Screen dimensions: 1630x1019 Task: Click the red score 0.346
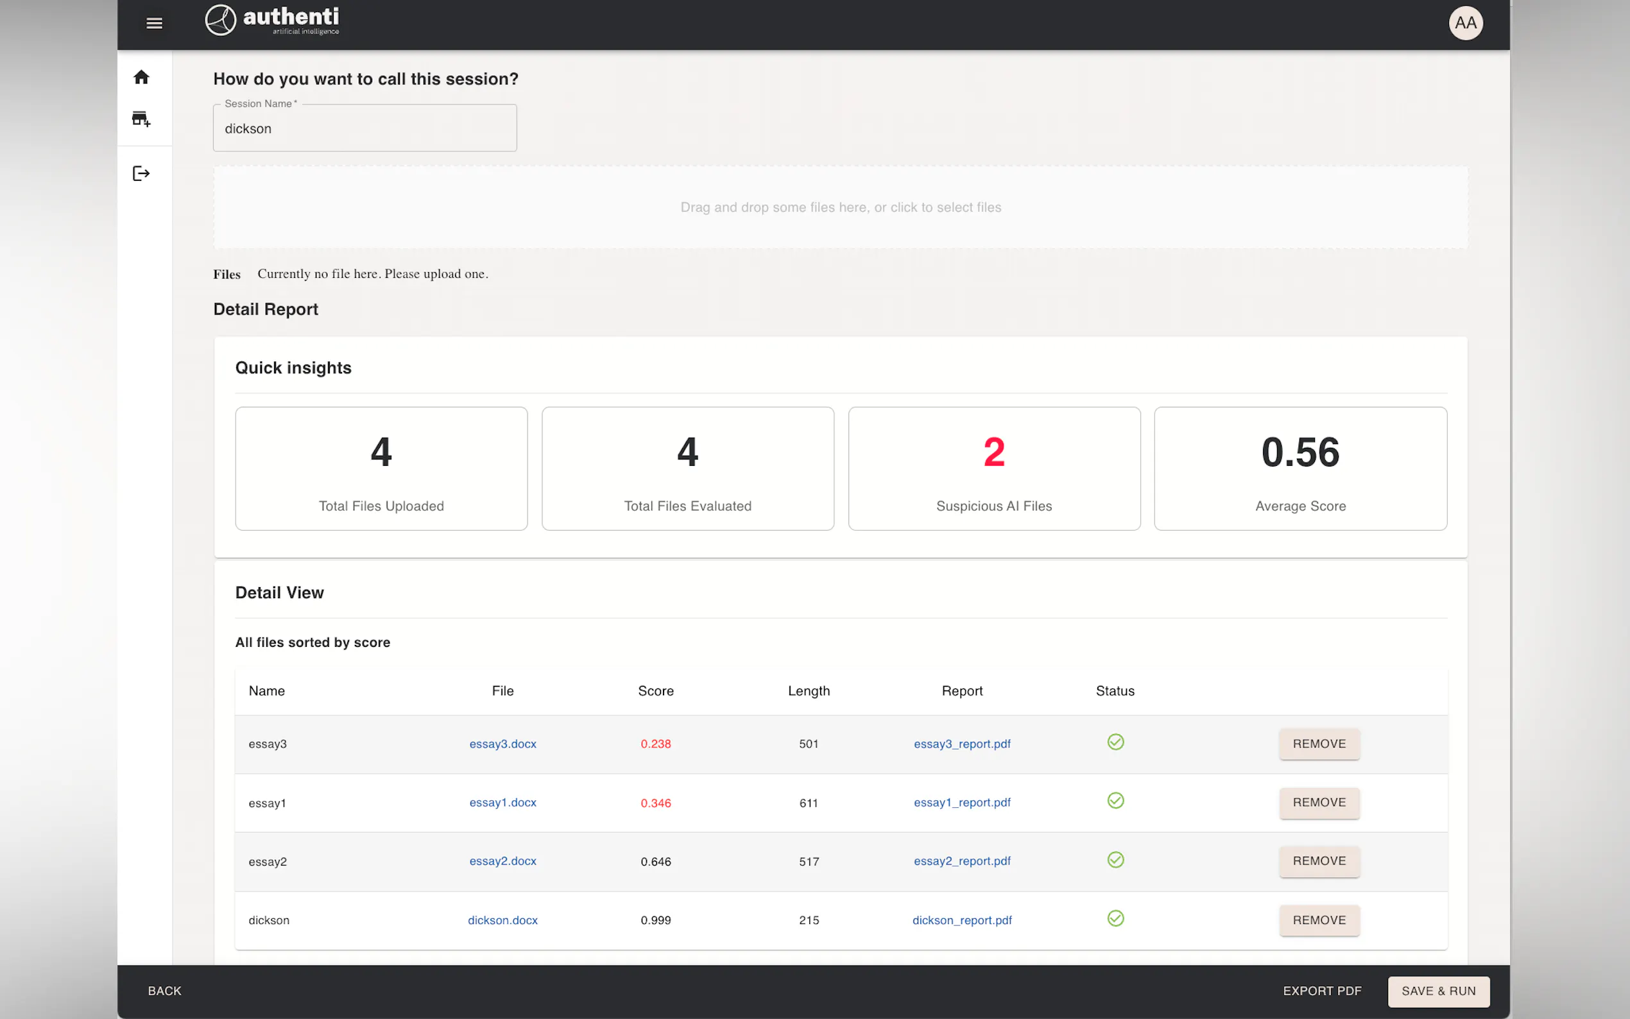656,803
